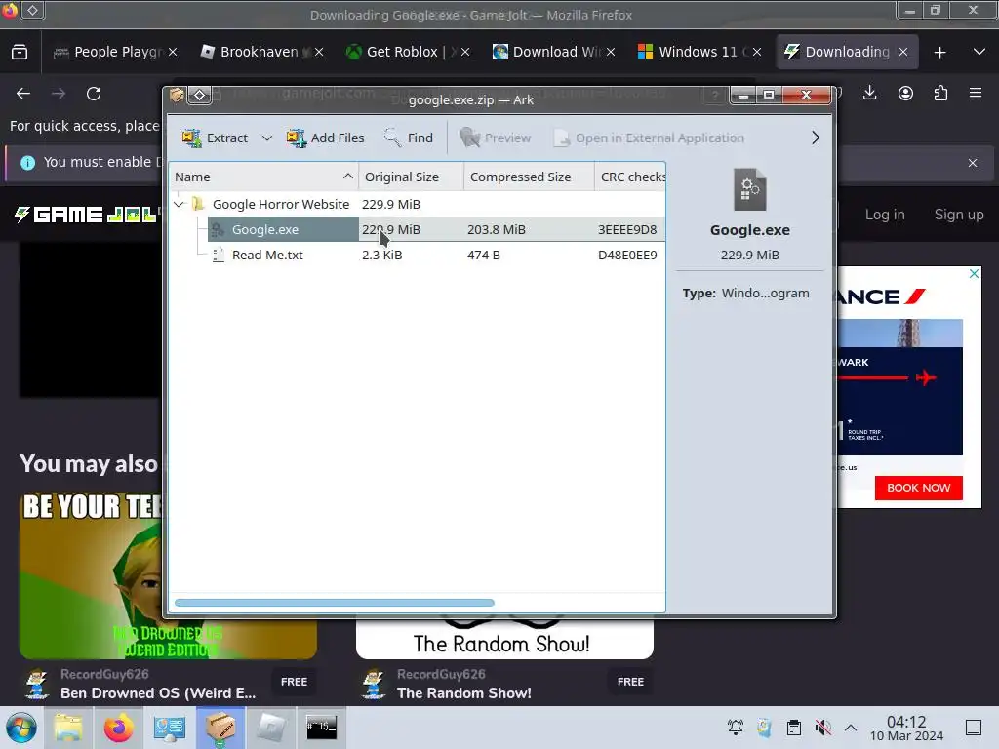The height and width of the screenshot is (749, 999).
Task: Click the Firefox View icon
Action: point(20,52)
